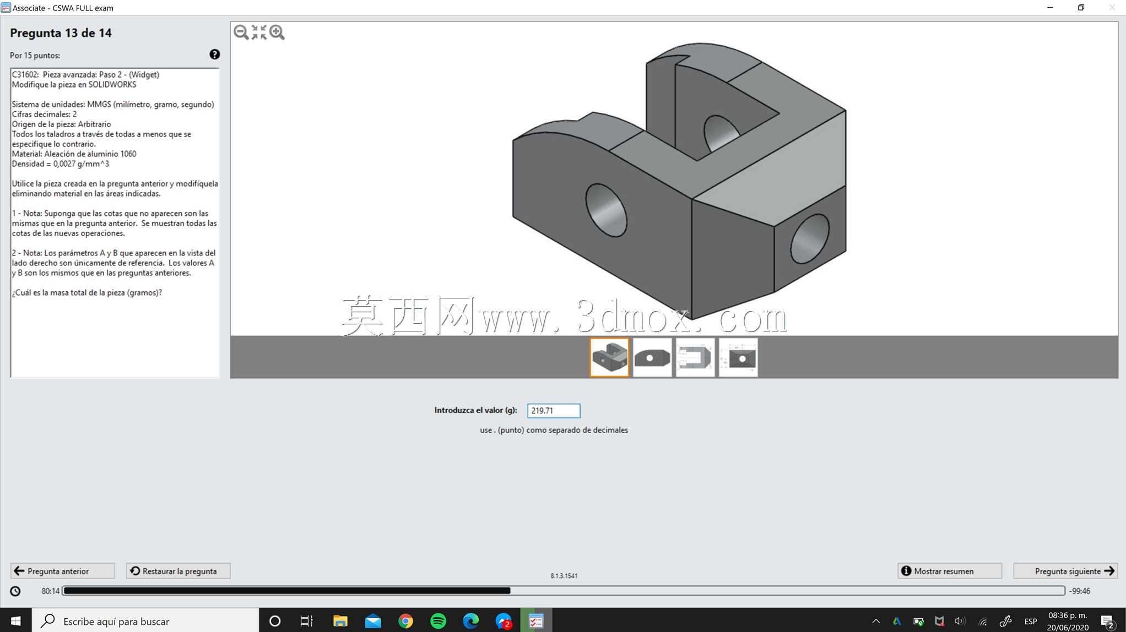Open McAfee security tray icon
The image size is (1126, 632).
coord(939,622)
